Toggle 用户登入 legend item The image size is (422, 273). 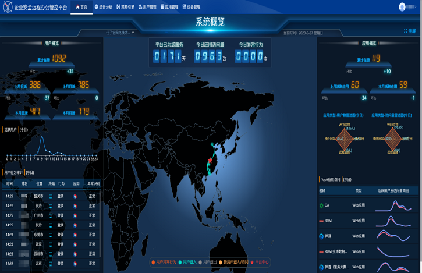pyautogui.click(x=189, y=263)
